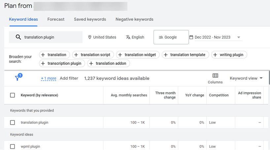Sort by YoY change header

click(x=195, y=95)
